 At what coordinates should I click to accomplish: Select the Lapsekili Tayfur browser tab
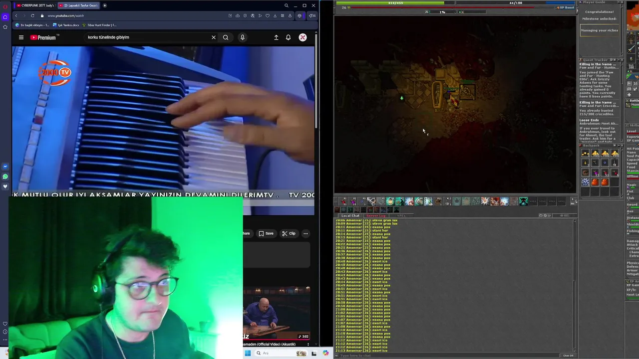(78, 5)
